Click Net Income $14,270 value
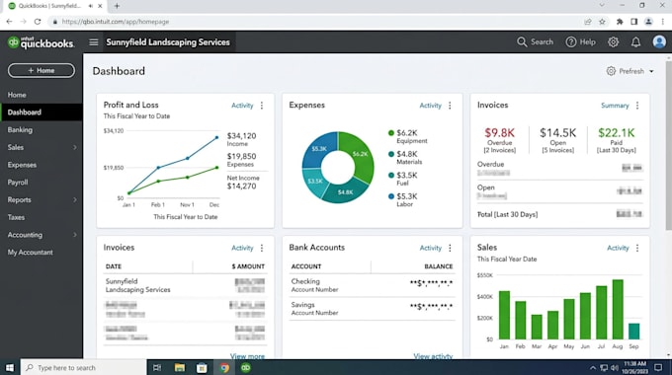The image size is (672, 375). [242, 187]
